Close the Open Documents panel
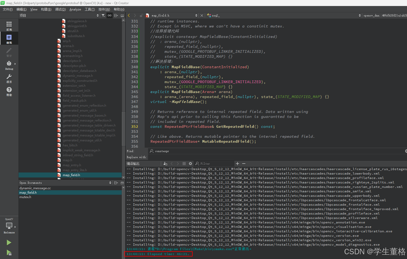This screenshot has width=407, height=259. 122,183
